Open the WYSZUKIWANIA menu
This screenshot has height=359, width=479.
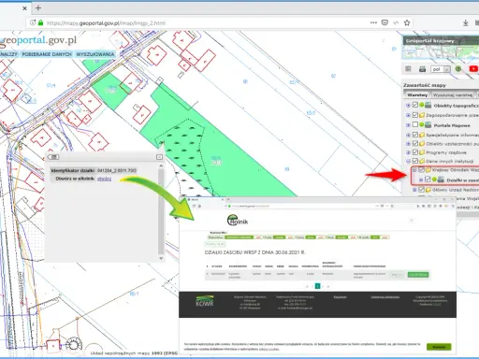95,54
